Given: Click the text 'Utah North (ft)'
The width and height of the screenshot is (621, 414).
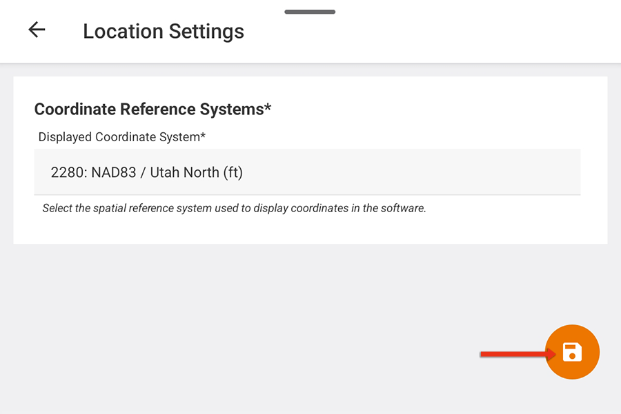Looking at the screenshot, I should tap(197, 172).
